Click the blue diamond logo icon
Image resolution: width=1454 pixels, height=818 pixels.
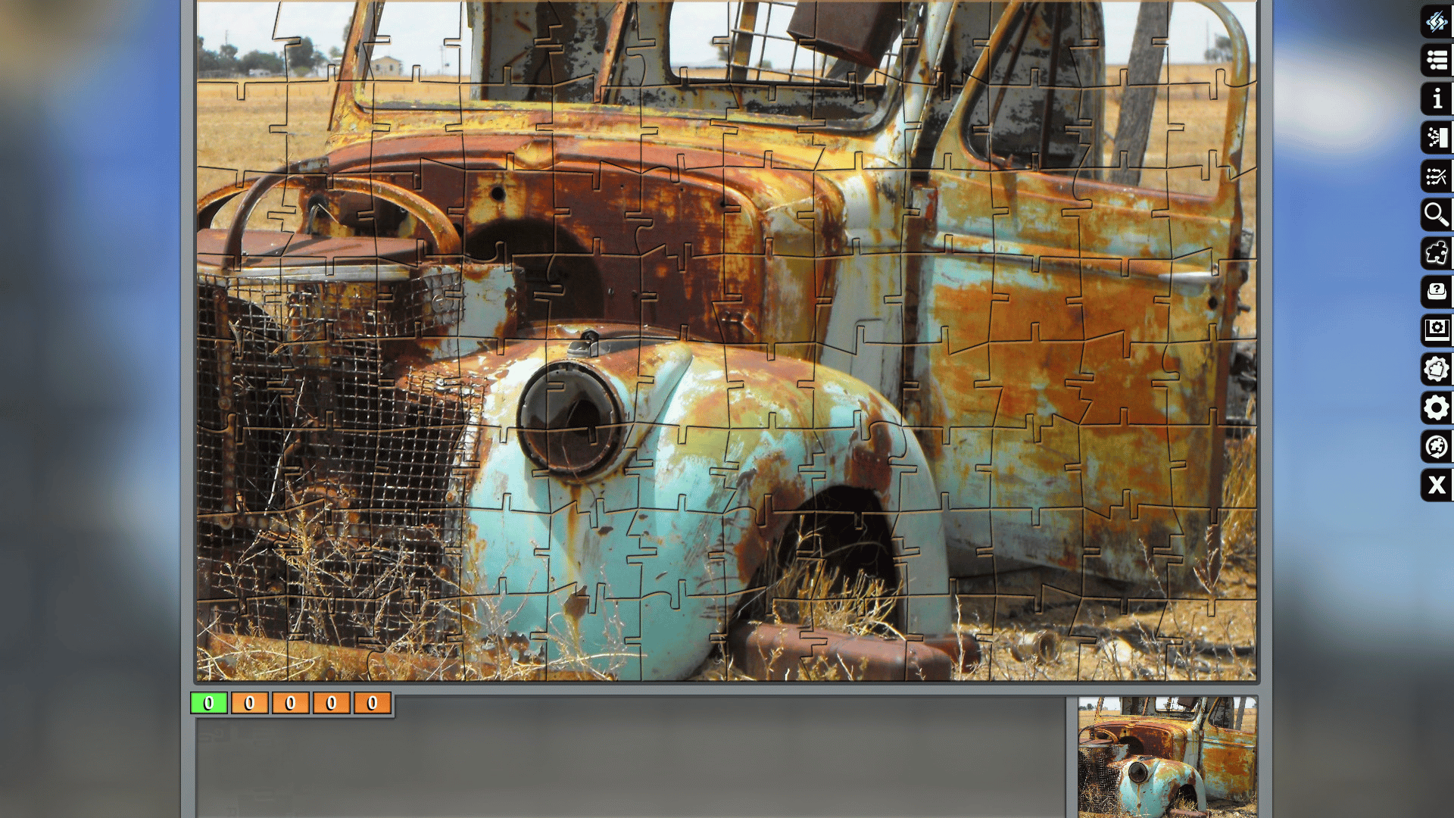pos(1437,22)
